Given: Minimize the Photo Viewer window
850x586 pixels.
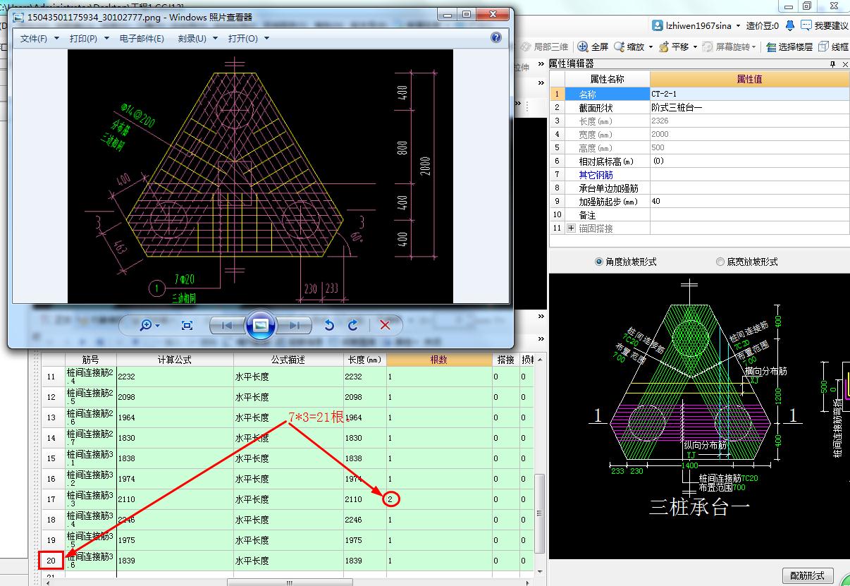Looking at the screenshot, I should (x=448, y=14).
